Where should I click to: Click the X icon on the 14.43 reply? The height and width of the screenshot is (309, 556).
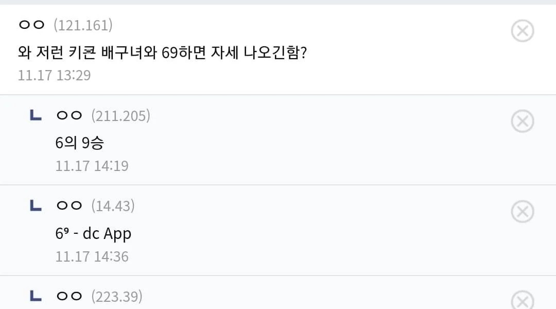coord(522,212)
